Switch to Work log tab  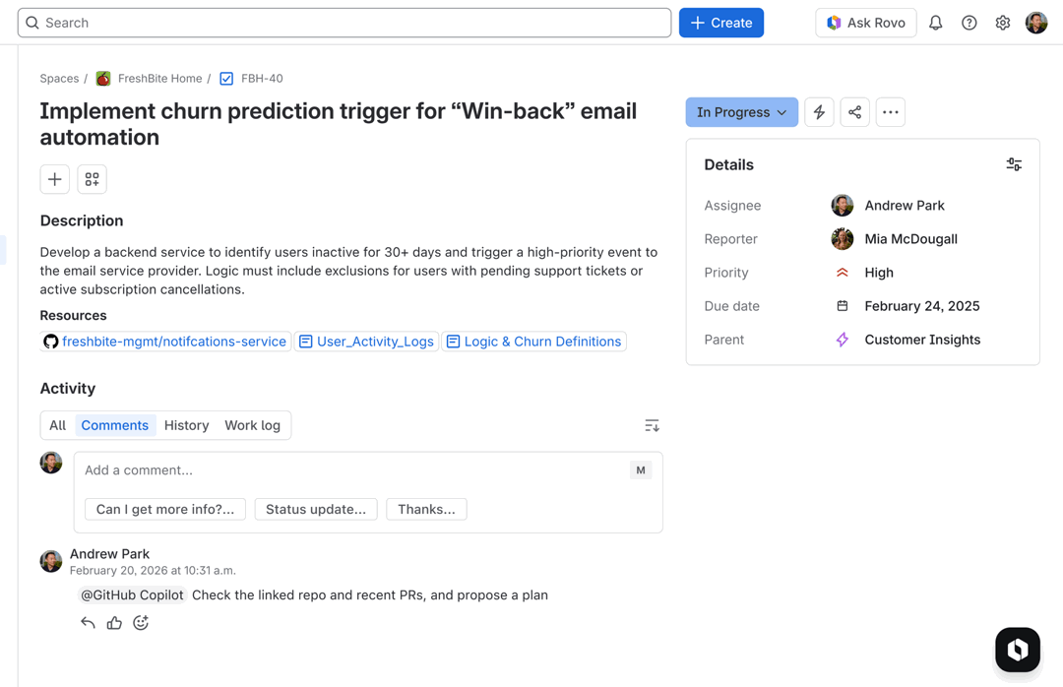pyautogui.click(x=252, y=426)
